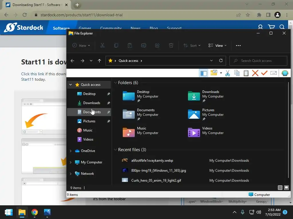Viewport: 293px width, 219px height.
Task: Click the Share icon in command bar
Action: click(157, 45)
